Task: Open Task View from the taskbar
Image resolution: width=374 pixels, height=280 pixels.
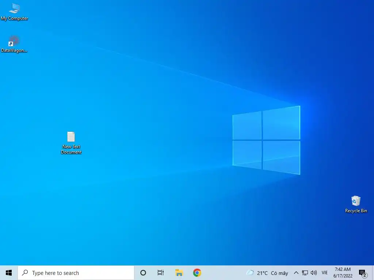Action: (161, 273)
